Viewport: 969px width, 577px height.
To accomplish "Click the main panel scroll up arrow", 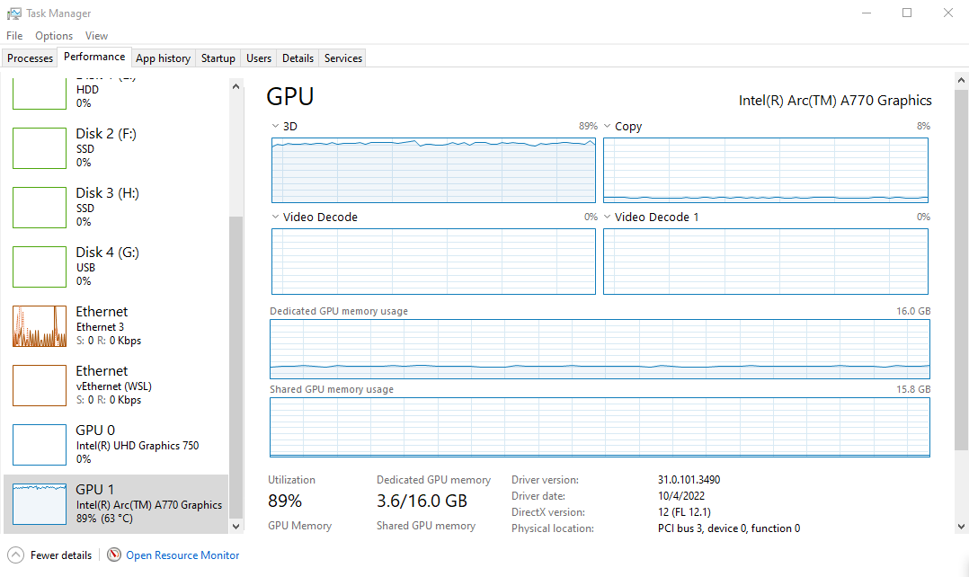I will click(x=961, y=80).
